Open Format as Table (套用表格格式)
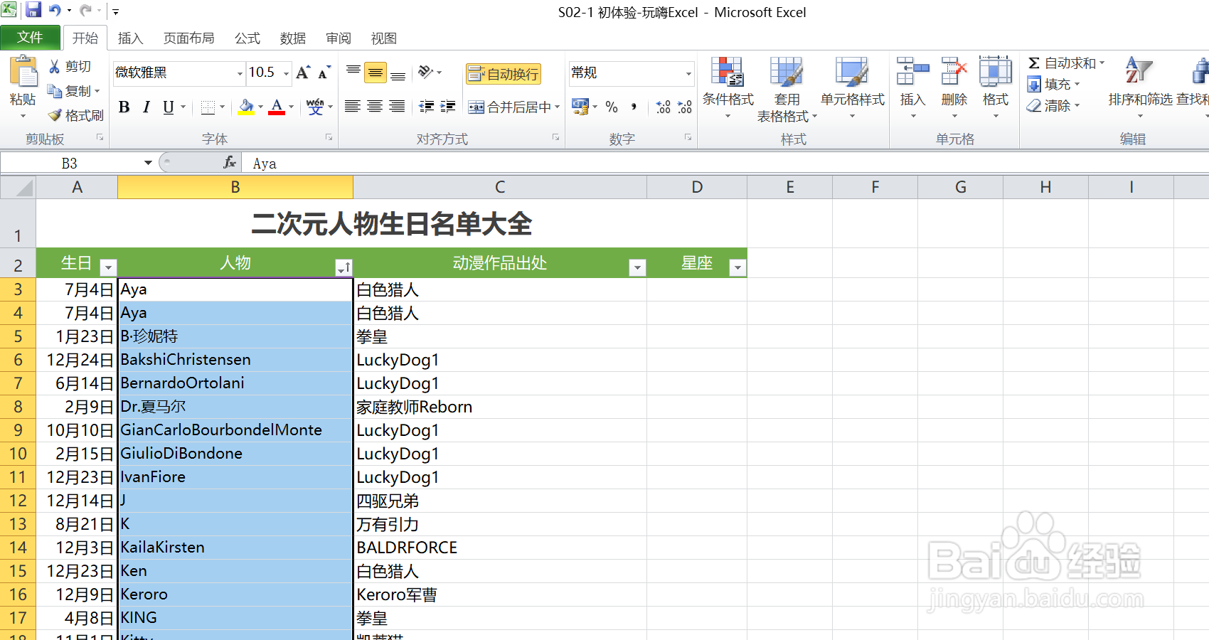 787,89
